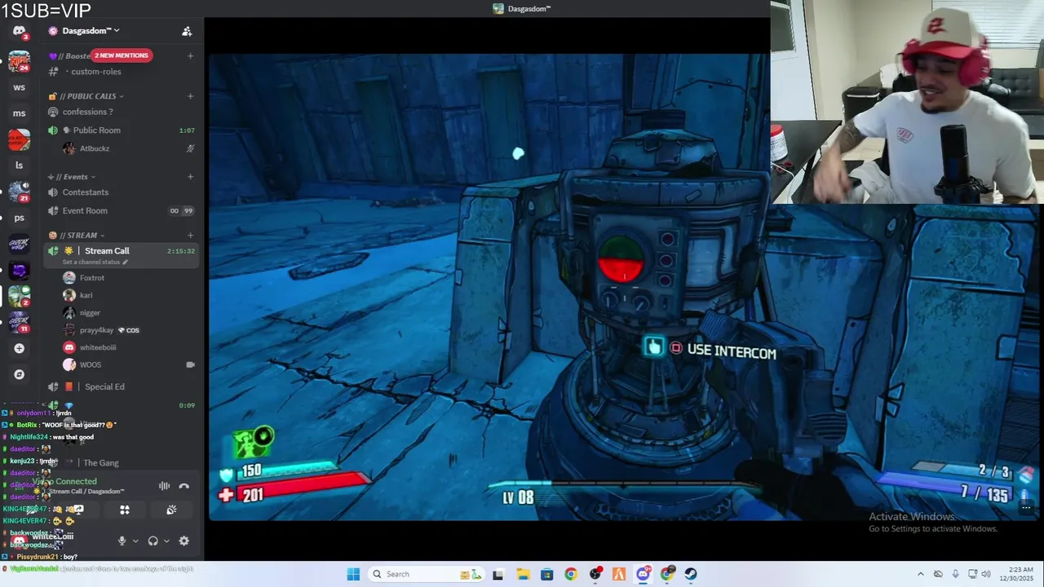Screen dimensions: 1044x587
Task: Collapse the STREAM category
Action: [81, 236]
